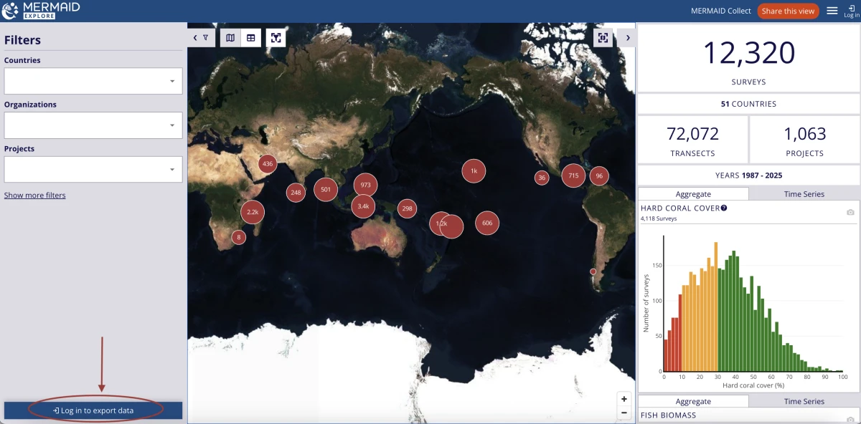Click the Filters heading
861x424 pixels.
[22, 40]
